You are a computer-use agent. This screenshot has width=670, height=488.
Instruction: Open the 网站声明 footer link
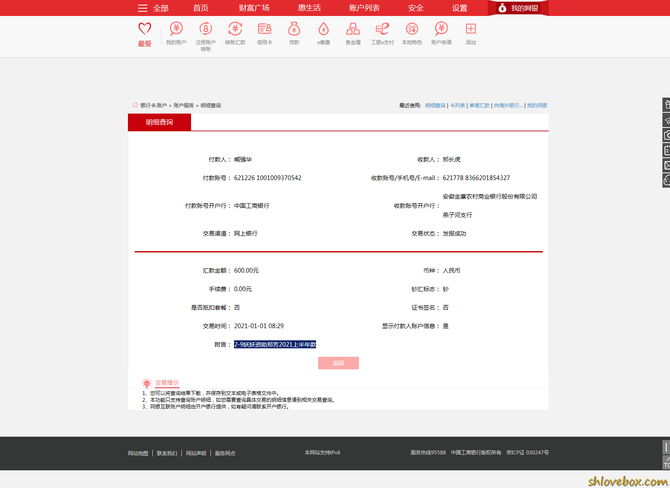click(x=196, y=454)
